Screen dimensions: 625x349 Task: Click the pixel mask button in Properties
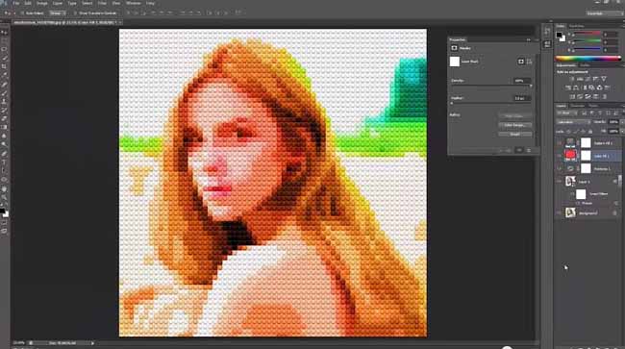point(521,62)
